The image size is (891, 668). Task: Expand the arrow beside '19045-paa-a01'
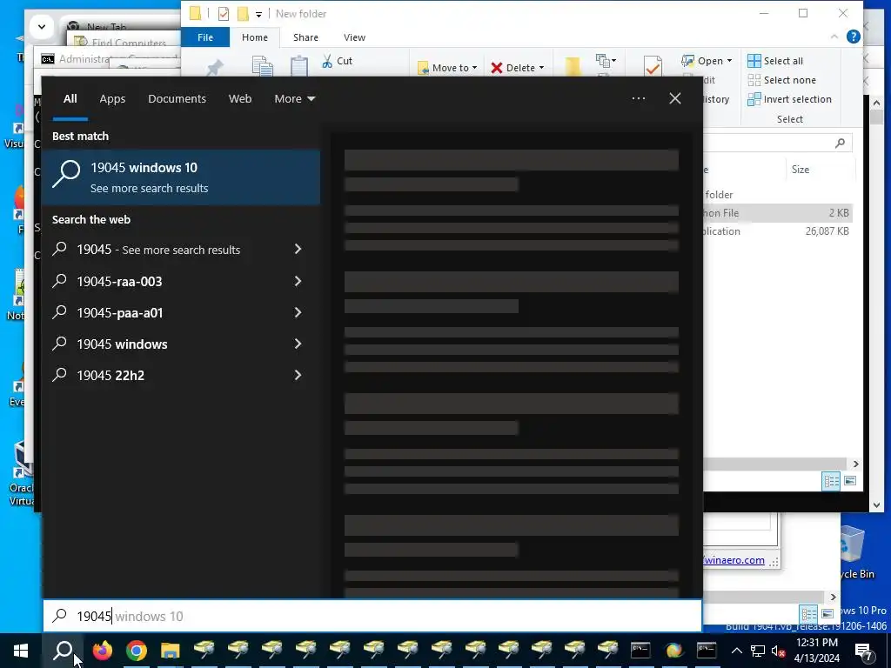(298, 312)
